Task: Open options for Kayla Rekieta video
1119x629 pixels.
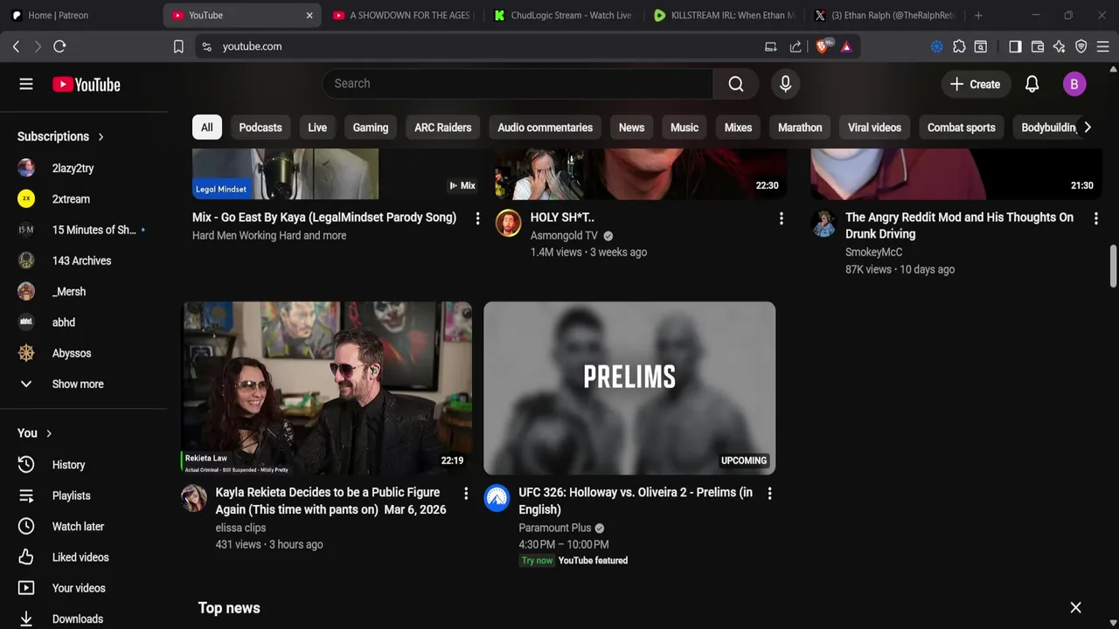Action: (x=466, y=494)
